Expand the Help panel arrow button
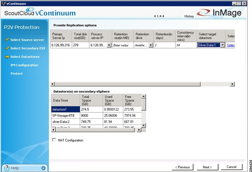 (43, 168)
